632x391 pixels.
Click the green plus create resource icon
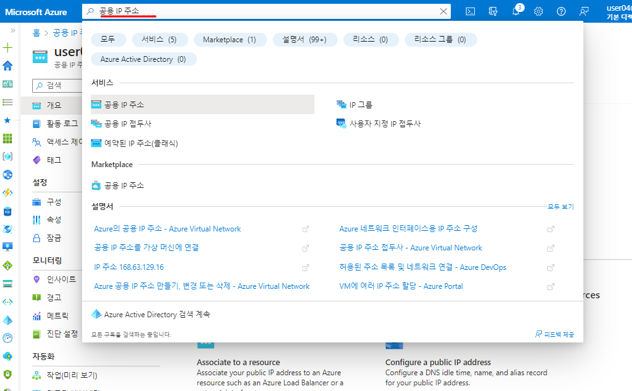7,48
